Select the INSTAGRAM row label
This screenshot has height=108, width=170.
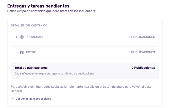[34, 37]
